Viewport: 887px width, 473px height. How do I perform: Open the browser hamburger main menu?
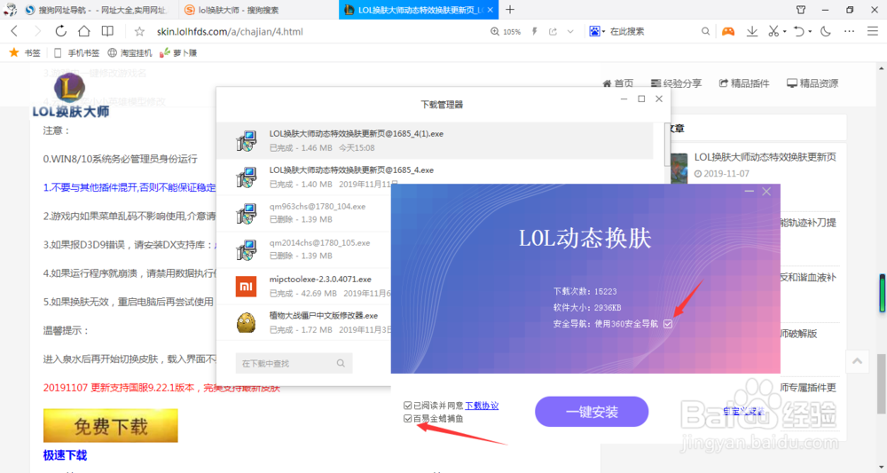(x=873, y=32)
